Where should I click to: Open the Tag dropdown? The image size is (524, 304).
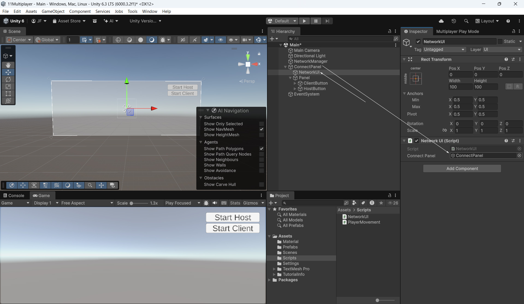point(444,49)
